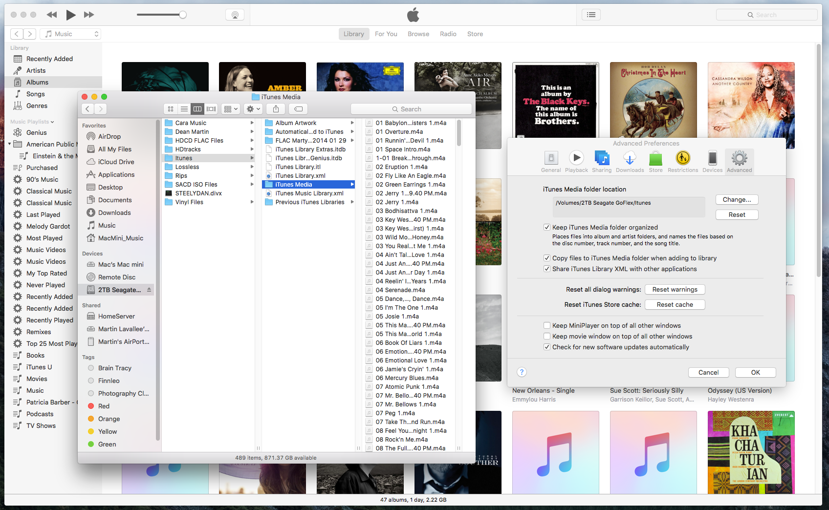Click the Reset warnings button
Screen dimensions: 829x510
tap(675, 289)
